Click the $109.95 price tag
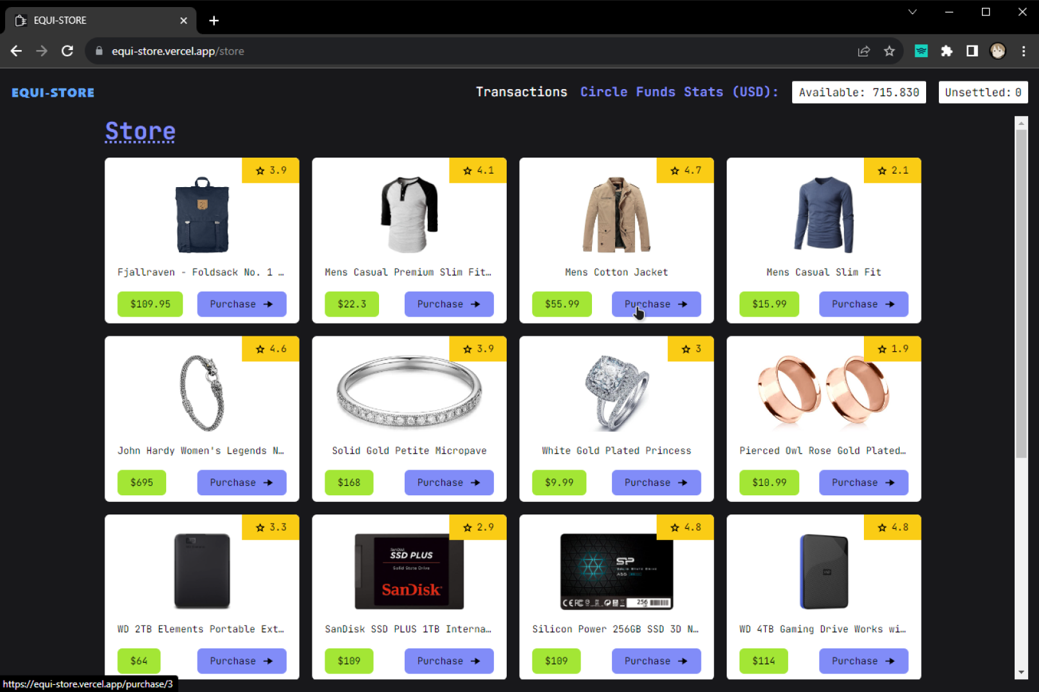Image resolution: width=1039 pixels, height=692 pixels. tap(150, 304)
